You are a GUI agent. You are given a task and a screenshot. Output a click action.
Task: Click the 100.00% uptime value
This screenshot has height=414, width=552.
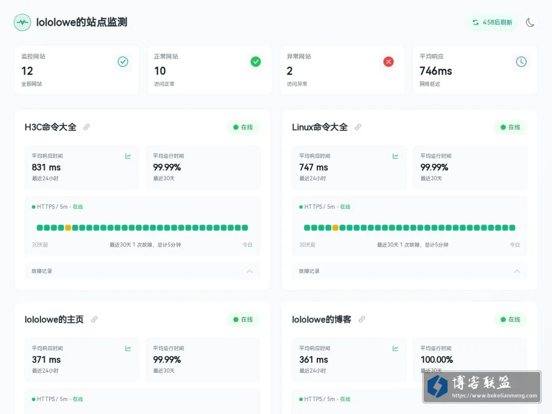click(437, 360)
